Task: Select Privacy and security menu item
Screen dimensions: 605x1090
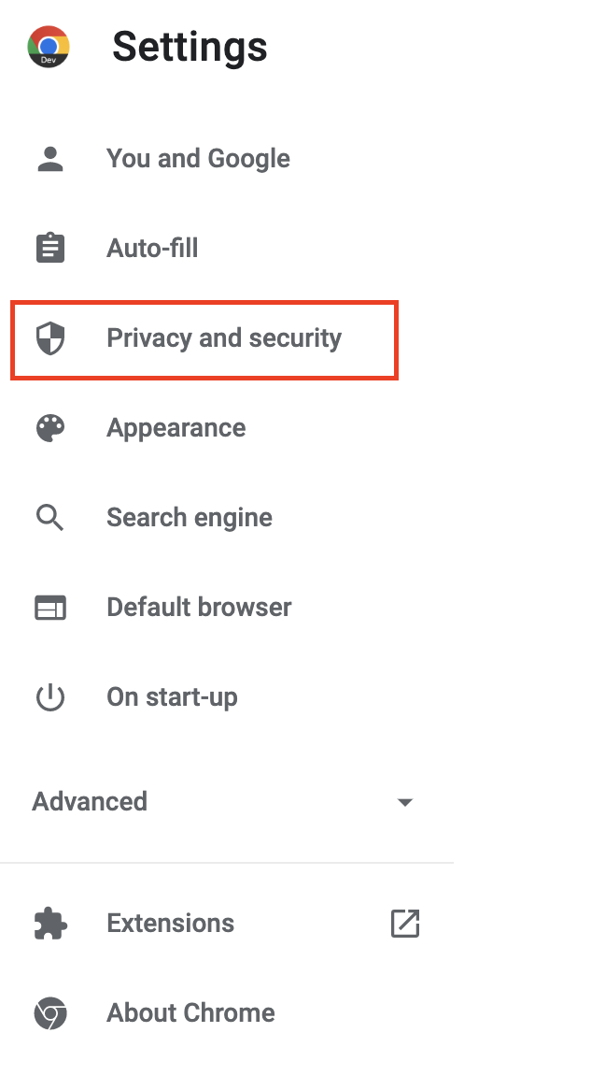Action: [204, 340]
